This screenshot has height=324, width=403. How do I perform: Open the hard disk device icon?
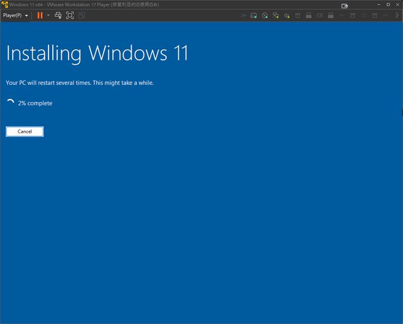254,15
